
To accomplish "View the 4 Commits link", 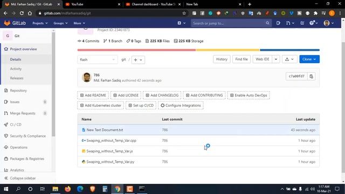I will 88,41.
